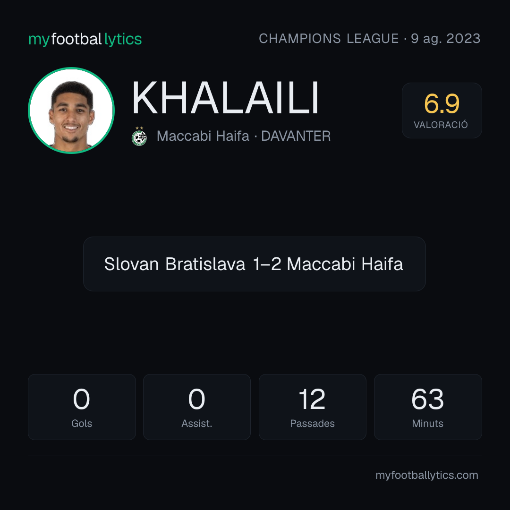Click the Passades stat card
The height and width of the screenshot is (510, 510).
[x=312, y=407]
